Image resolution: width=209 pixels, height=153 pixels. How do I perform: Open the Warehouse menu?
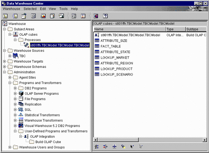[11, 9]
